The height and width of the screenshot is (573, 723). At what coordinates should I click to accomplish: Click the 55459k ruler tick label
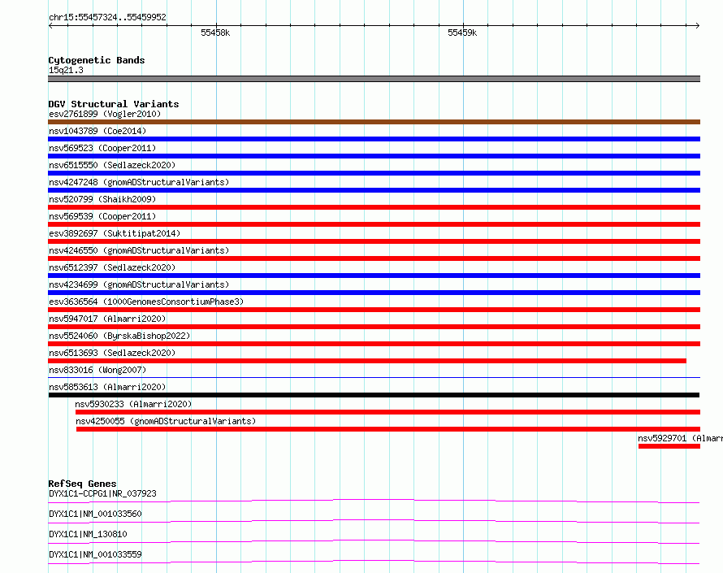click(462, 33)
